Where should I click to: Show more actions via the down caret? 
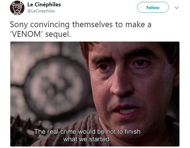pyautogui.click(x=177, y=8)
